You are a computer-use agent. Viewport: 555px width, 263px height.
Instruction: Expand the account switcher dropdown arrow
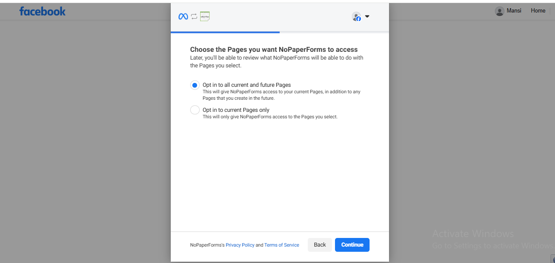click(x=367, y=16)
